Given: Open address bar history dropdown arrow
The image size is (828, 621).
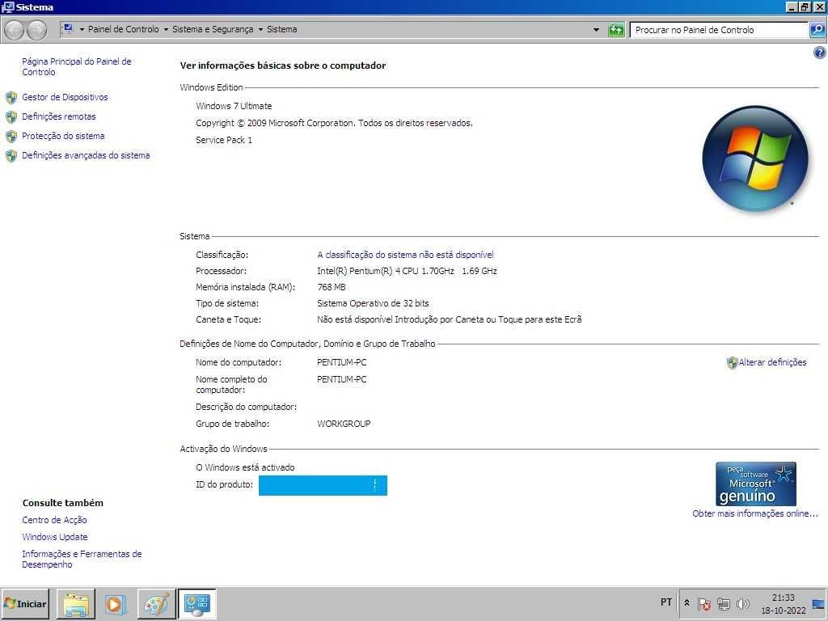Looking at the screenshot, I should (596, 30).
